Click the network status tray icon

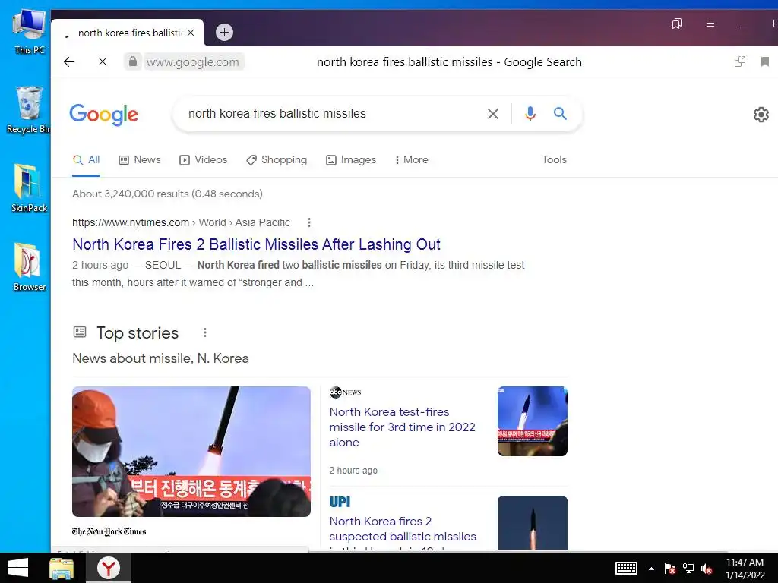tap(688, 568)
